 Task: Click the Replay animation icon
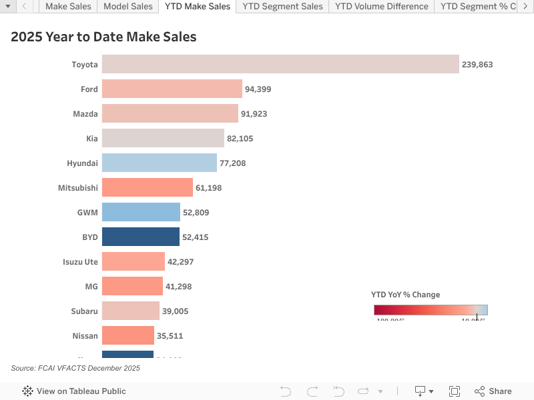click(x=362, y=391)
